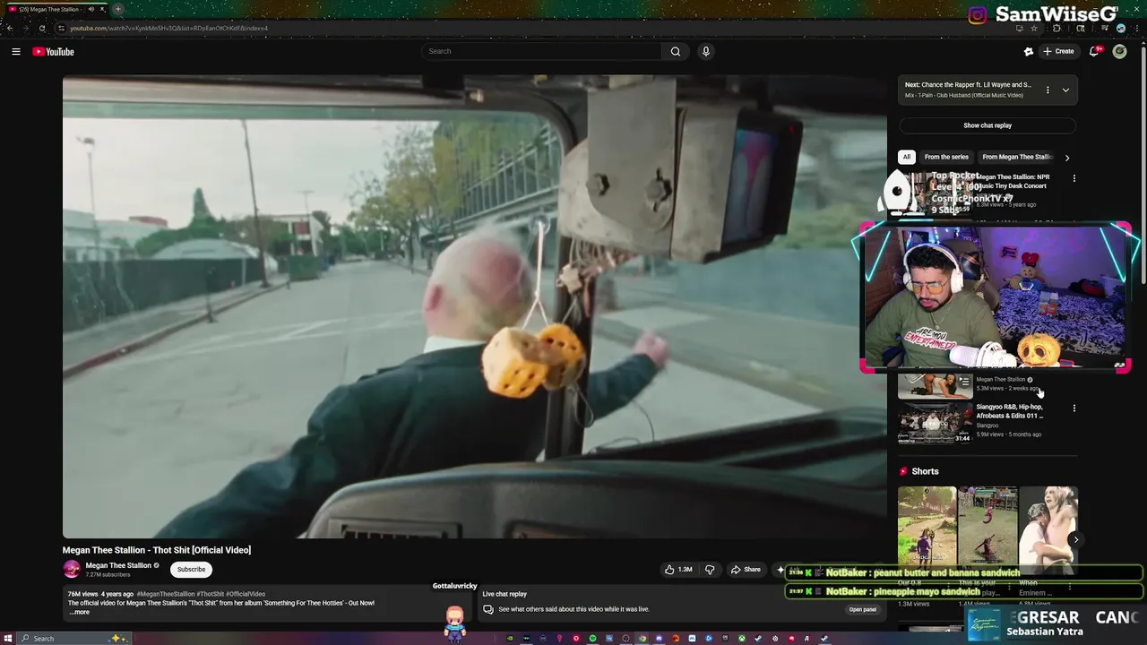The height and width of the screenshot is (645, 1147).
Task: Open YouTube notifications bell
Action: coord(1094,51)
